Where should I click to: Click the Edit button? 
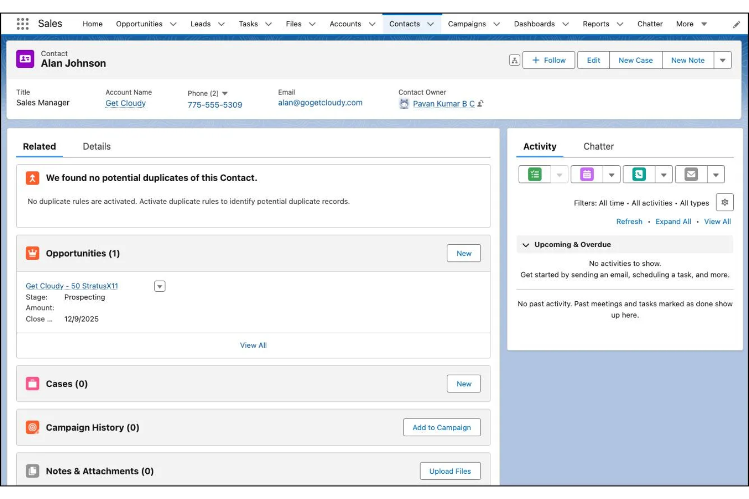593,60
